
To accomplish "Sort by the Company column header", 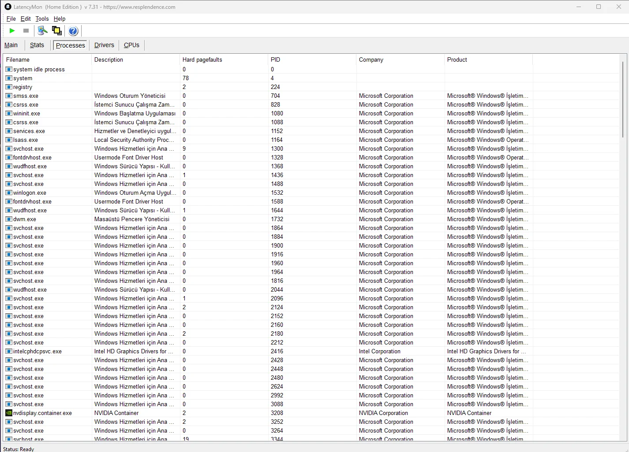I will 401,59.
